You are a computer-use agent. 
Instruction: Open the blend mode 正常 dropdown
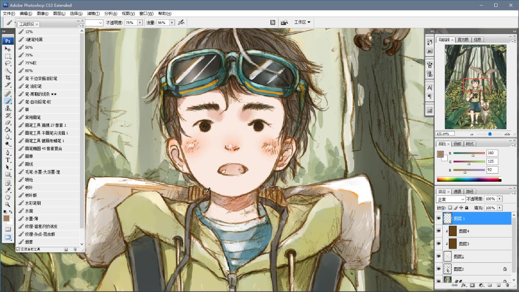pos(450,199)
